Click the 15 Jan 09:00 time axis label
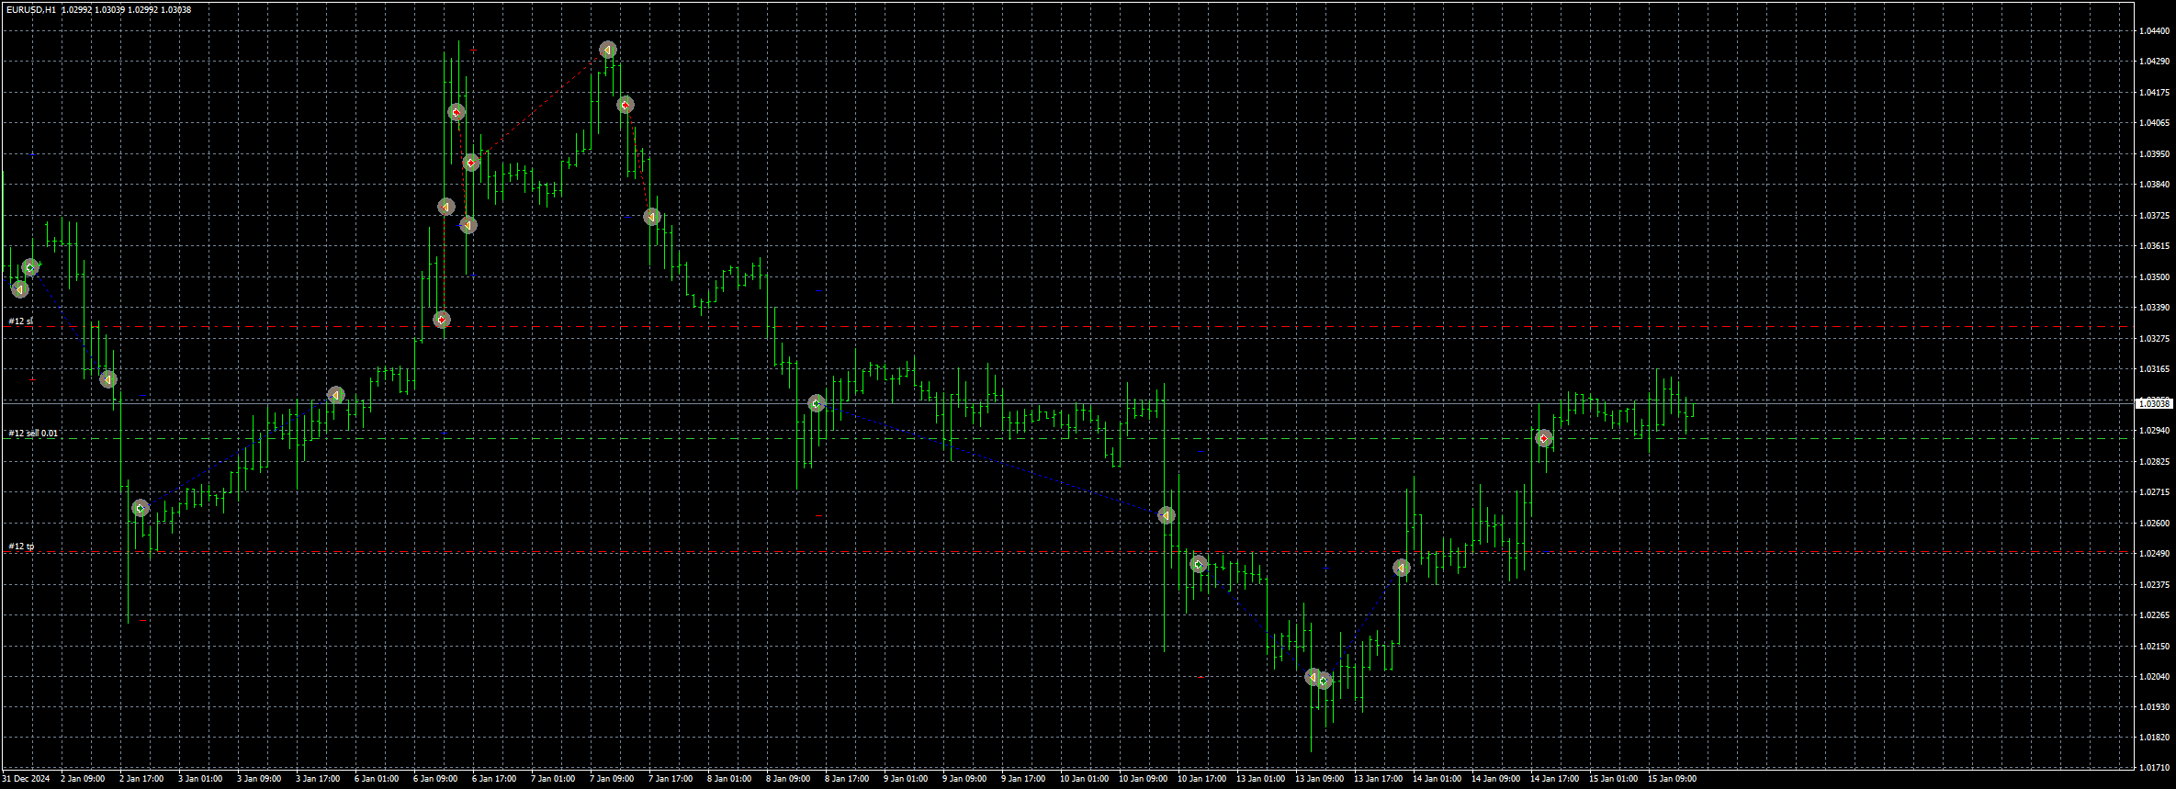The image size is (2176, 789). tap(1672, 779)
